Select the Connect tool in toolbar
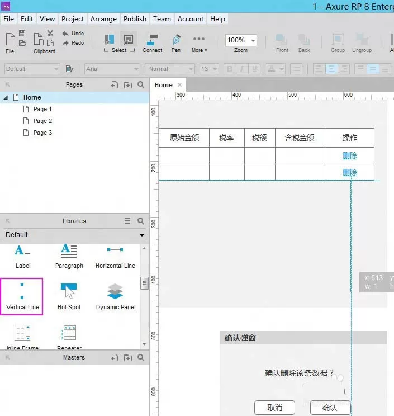The height and width of the screenshot is (416, 394). coord(152,43)
